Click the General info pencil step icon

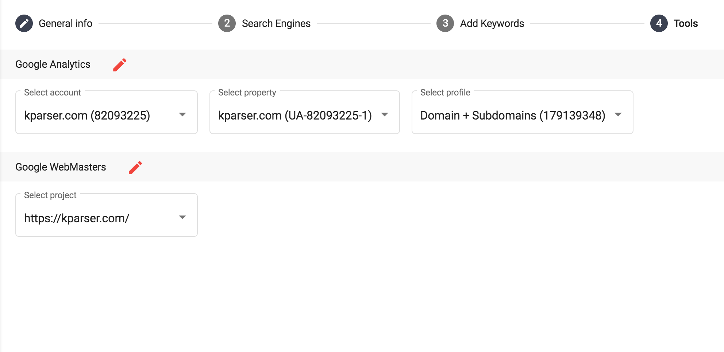click(x=24, y=23)
